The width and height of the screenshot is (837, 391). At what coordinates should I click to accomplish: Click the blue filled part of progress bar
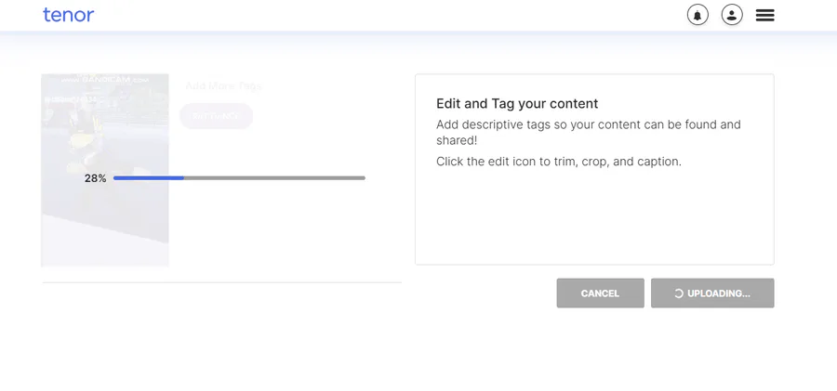pos(149,178)
